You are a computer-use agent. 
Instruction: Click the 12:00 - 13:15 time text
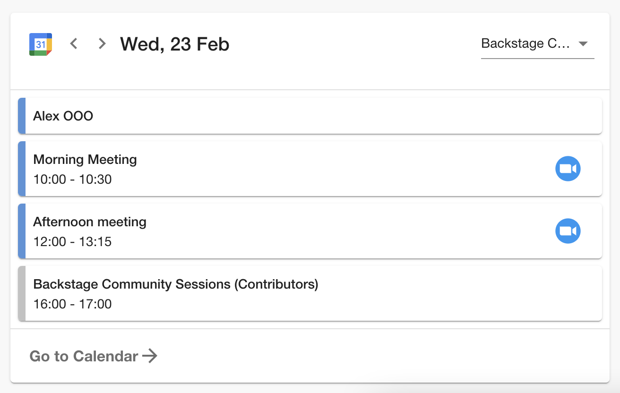[x=72, y=242]
